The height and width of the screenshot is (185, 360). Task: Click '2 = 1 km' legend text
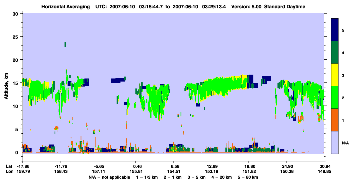point(172,177)
